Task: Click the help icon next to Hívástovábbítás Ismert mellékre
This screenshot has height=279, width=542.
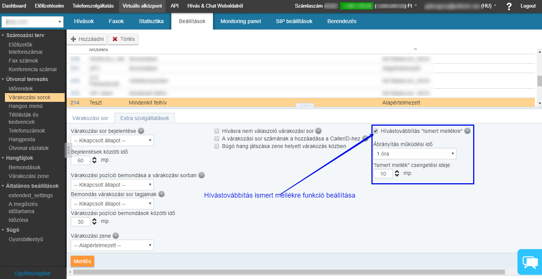Action: (x=467, y=131)
